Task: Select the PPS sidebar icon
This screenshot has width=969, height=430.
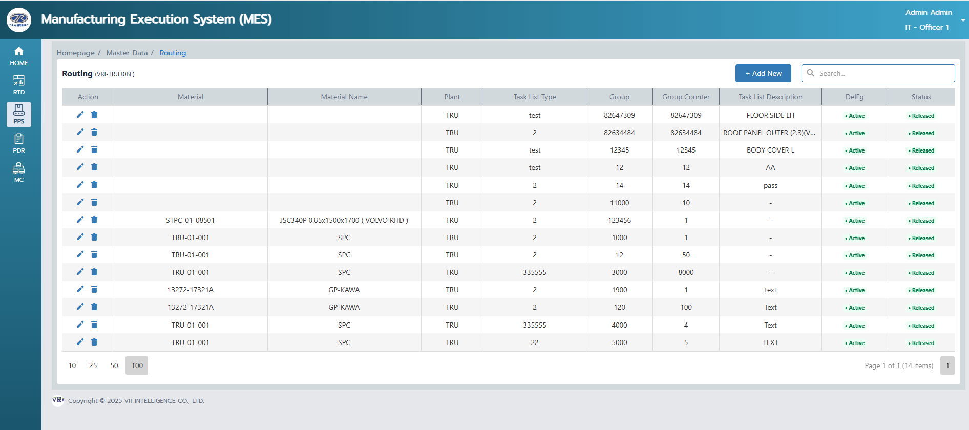Action: coord(19,114)
